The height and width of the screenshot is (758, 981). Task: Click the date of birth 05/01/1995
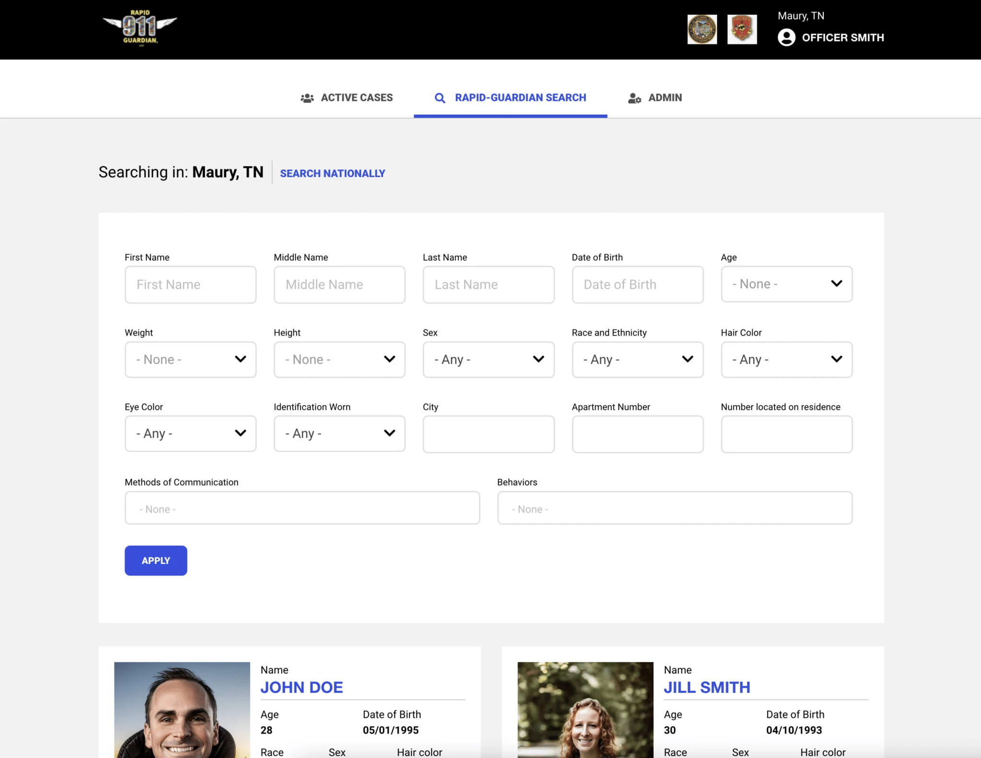[x=391, y=730]
